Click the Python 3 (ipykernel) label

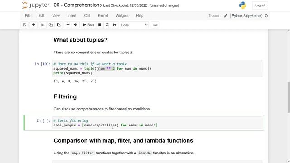pyautogui.click(x=247, y=16)
